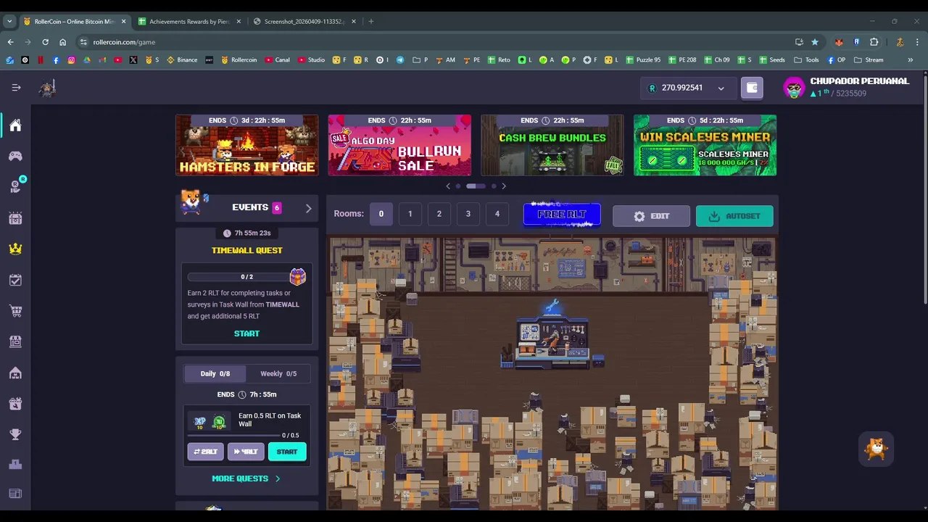Show previous banners with left carousel arrow
This screenshot has height=522, width=928.
pyautogui.click(x=448, y=186)
